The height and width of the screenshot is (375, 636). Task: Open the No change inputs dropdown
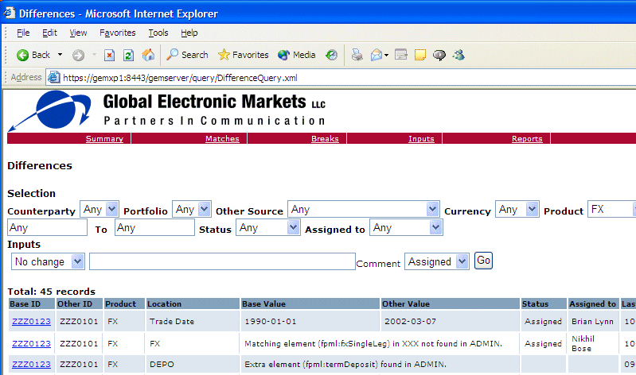tap(77, 261)
